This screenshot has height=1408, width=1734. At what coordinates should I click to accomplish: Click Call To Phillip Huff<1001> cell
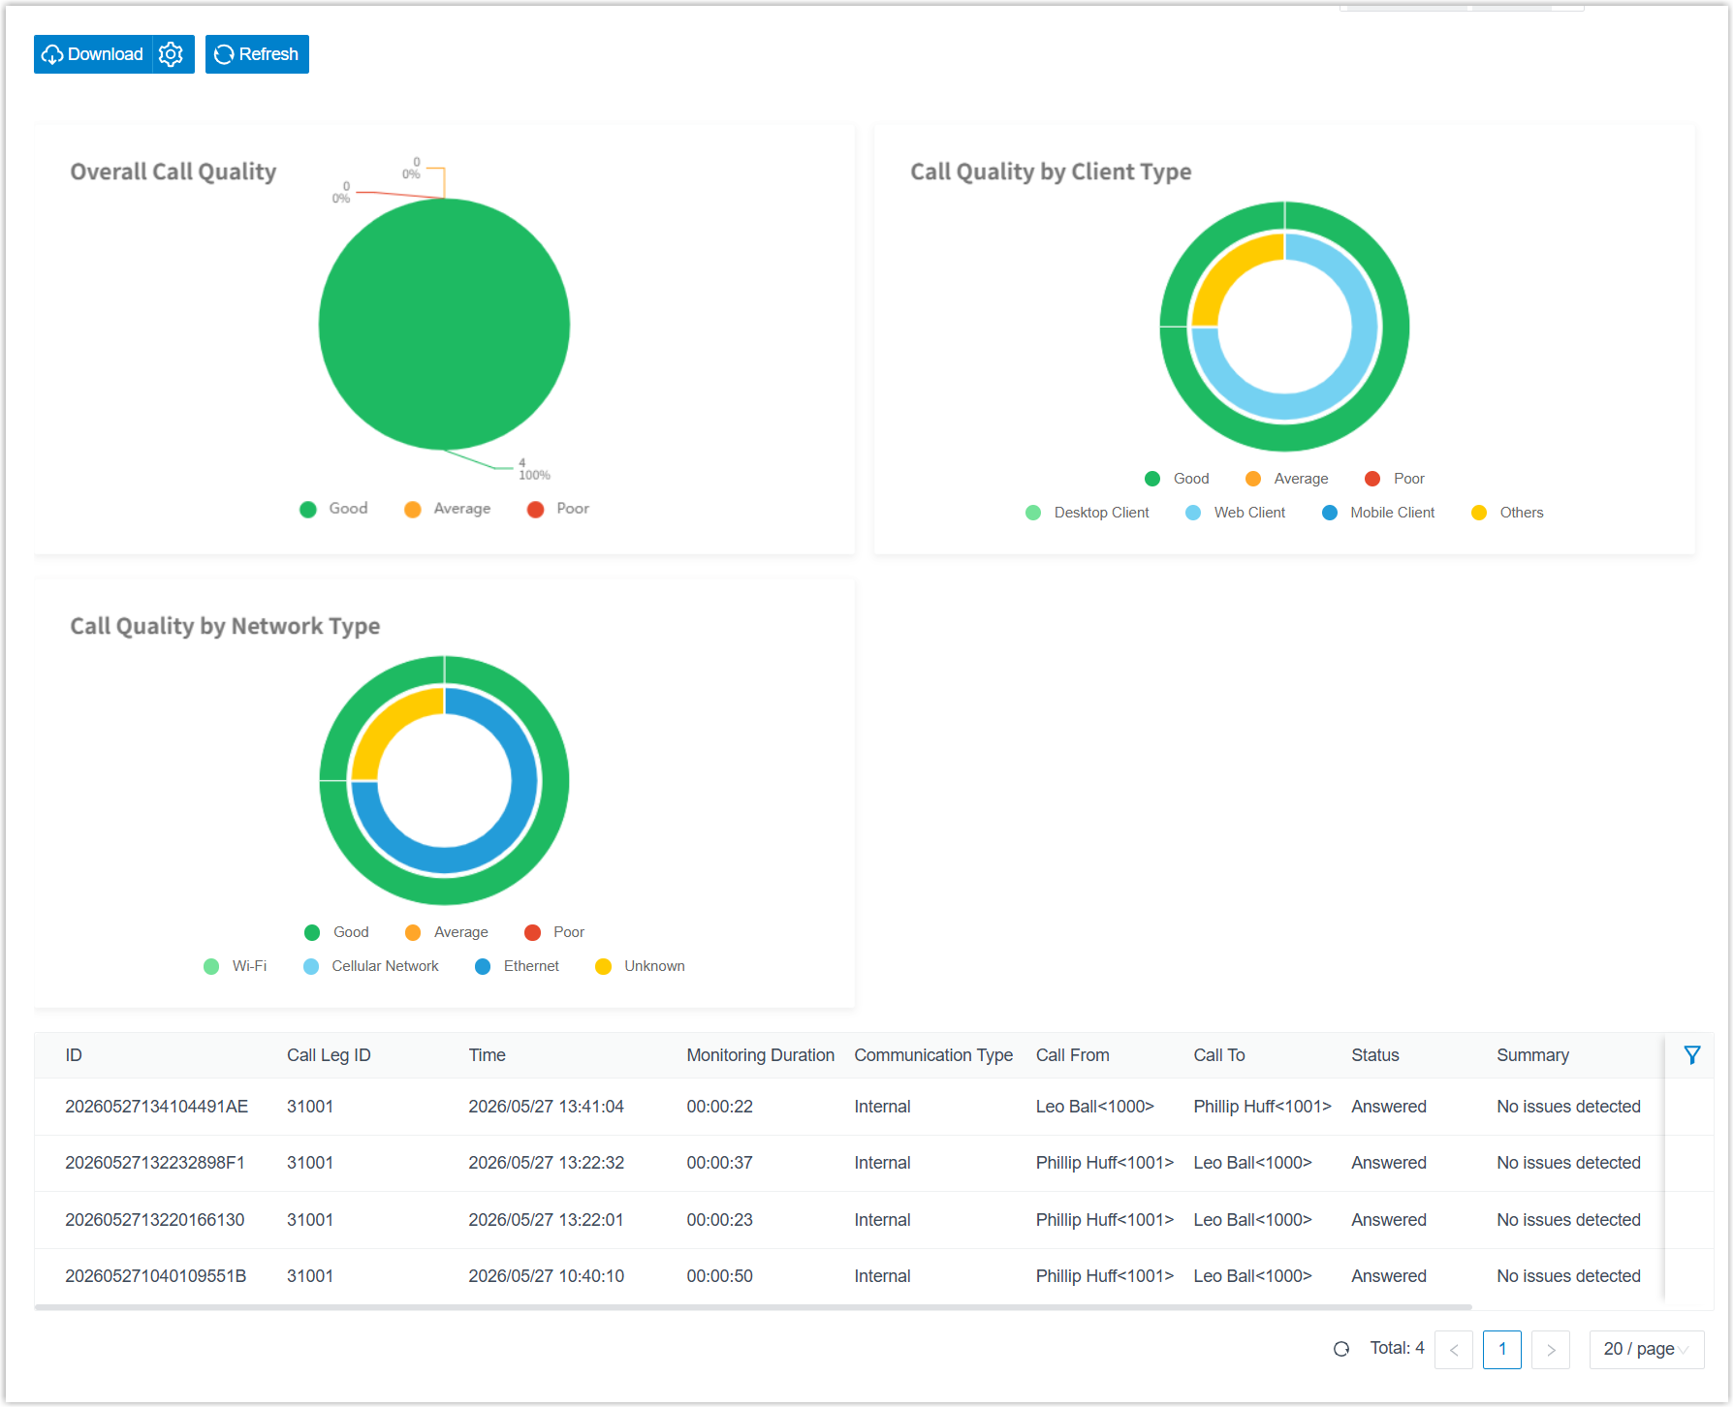[1263, 1107]
